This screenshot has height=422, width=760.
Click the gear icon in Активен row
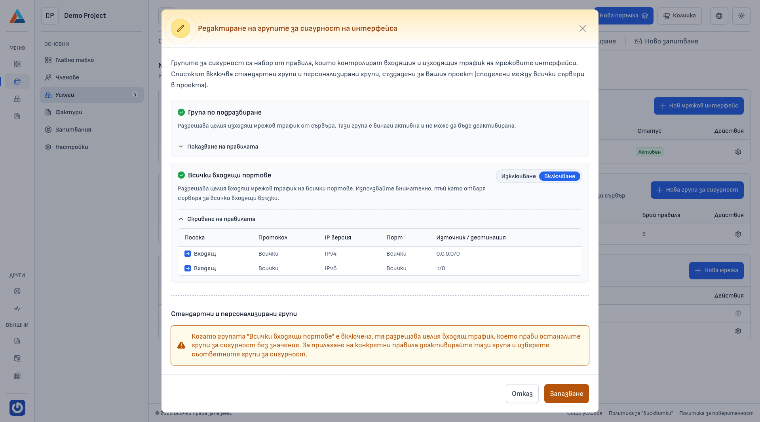pos(738,152)
